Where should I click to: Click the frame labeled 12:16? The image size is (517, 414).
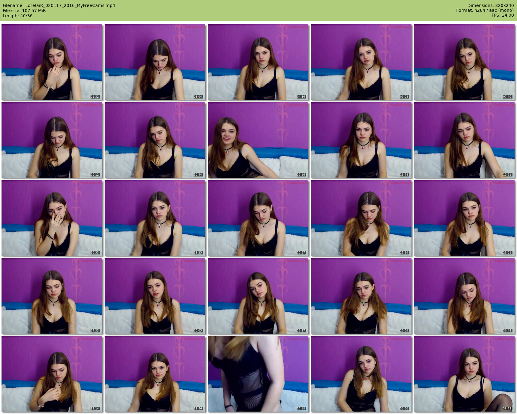point(258,140)
